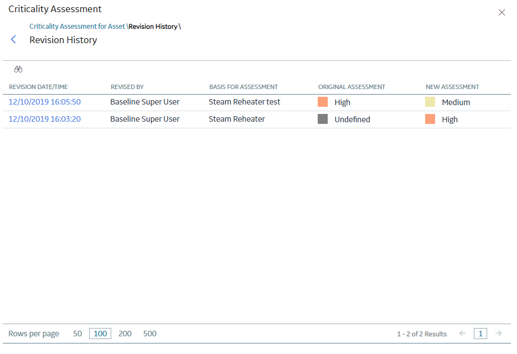
Task: Set rows per page to 200
Action: [x=125, y=334]
